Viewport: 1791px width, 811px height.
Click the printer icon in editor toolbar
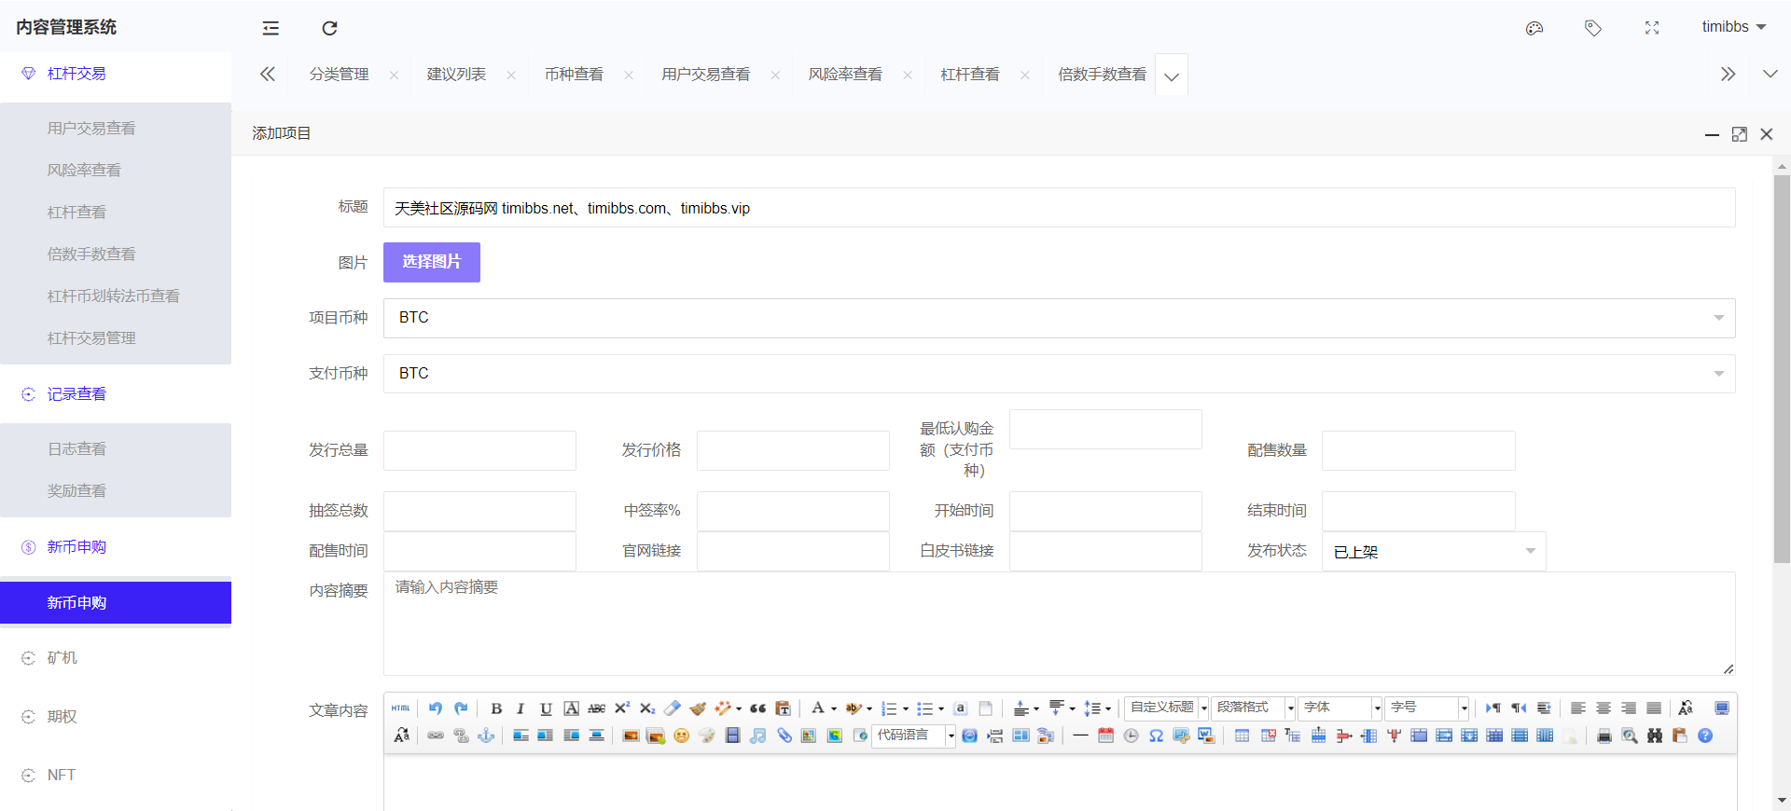(1604, 736)
